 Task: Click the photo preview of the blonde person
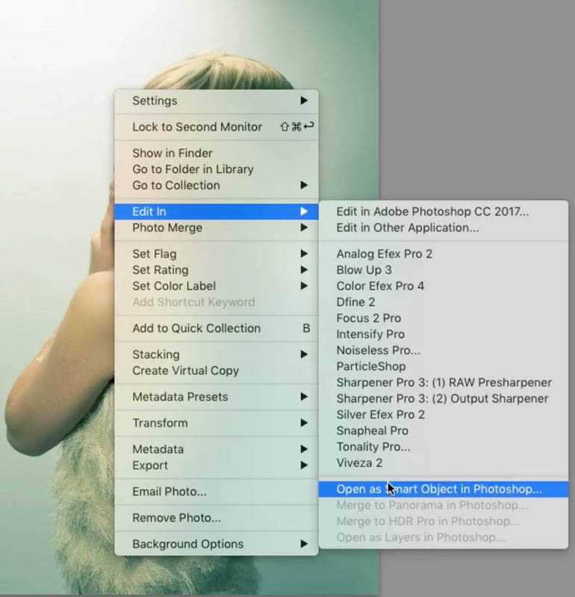tap(57, 297)
